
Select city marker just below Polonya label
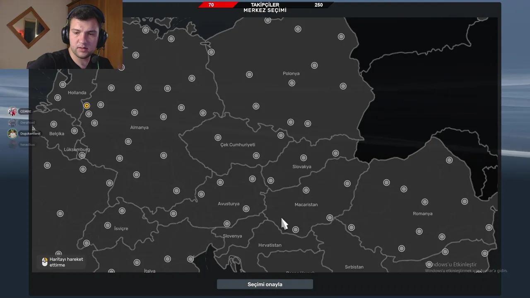(x=292, y=83)
